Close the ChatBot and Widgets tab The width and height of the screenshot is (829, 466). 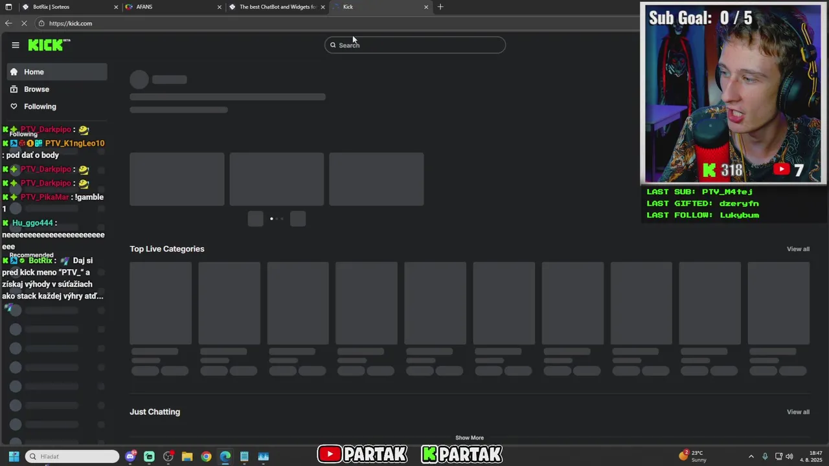(323, 7)
